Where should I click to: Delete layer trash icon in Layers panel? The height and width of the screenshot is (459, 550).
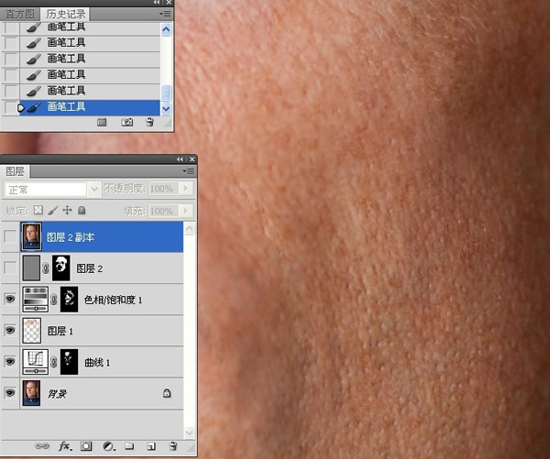(173, 446)
